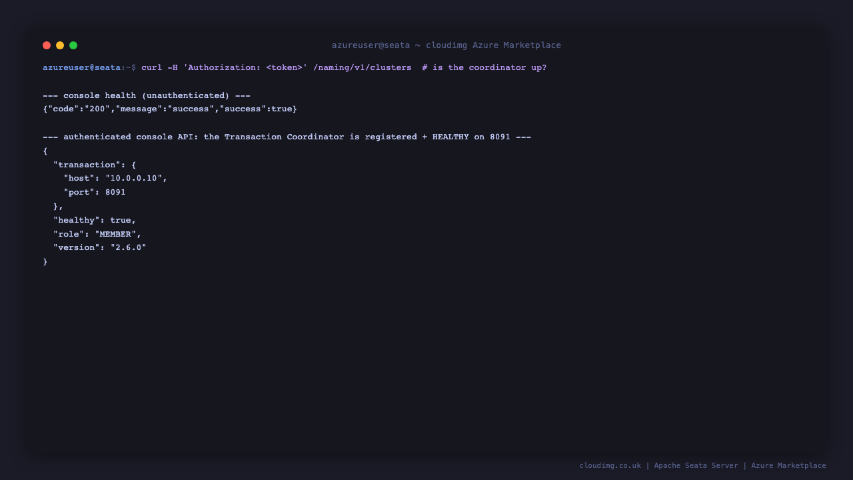Viewport: 853px width, 480px height.
Task: Click the curl command with the '/naming/v1/clusters' path
Action: (277, 68)
